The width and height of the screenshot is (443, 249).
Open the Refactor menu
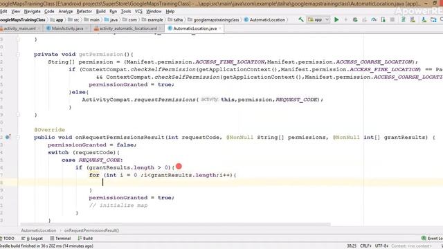[x=84, y=11]
